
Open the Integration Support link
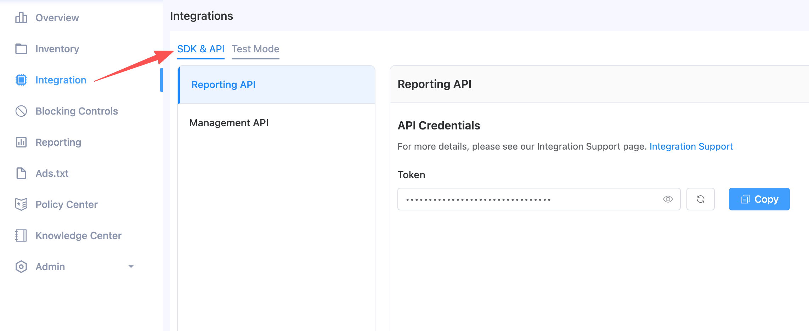coord(691,146)
